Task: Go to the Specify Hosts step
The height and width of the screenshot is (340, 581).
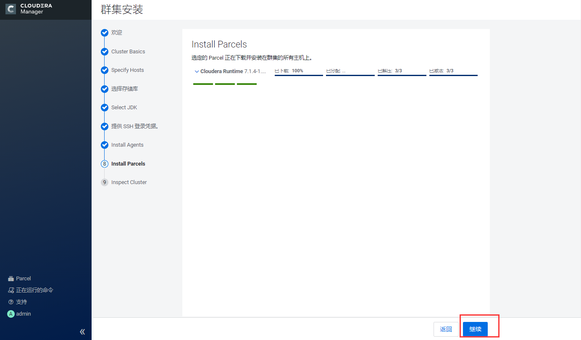Action: click(128, 70)
